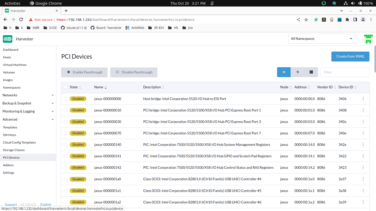Viewport: 376px width, 211px height.
Task: Bookmark this page with the star icon
Action: [x=306, y=20]
